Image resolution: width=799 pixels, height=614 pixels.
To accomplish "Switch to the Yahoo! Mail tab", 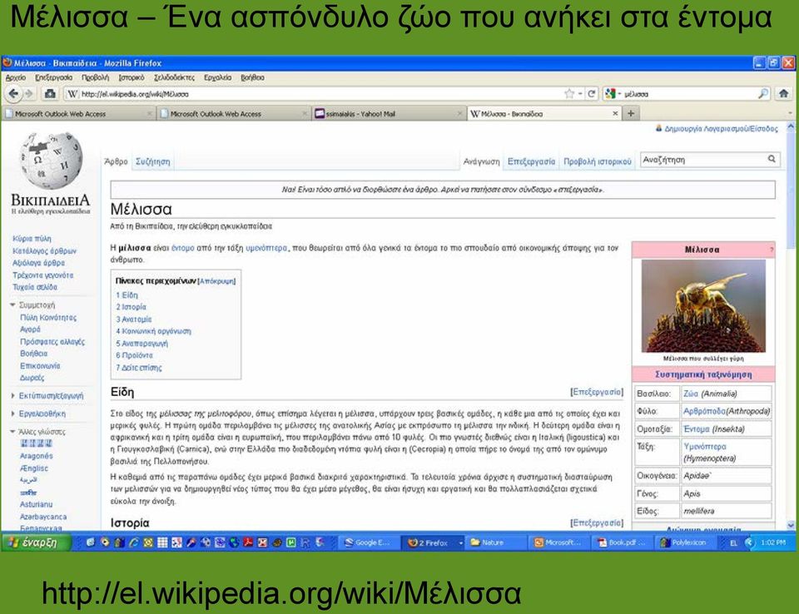I will point(387,114).
